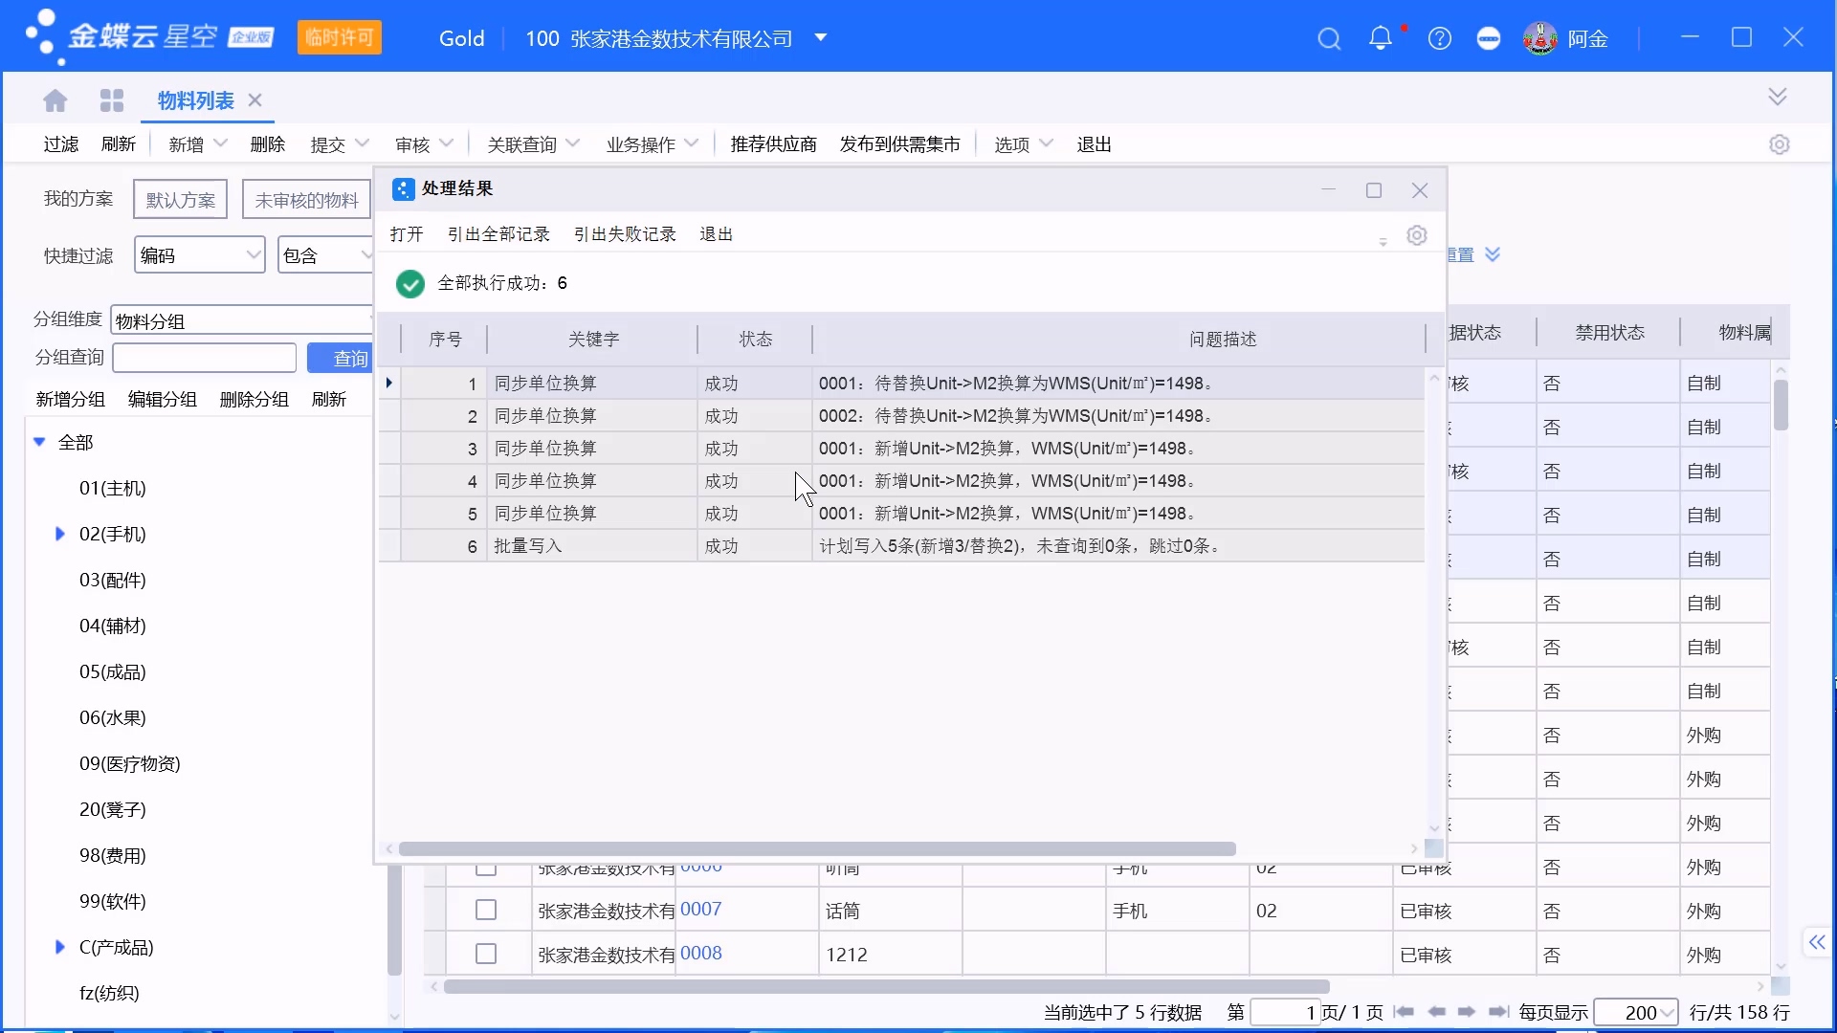Expand the C(产成品) tree node
The image size is (1837, 1033).
coord(59,947)
